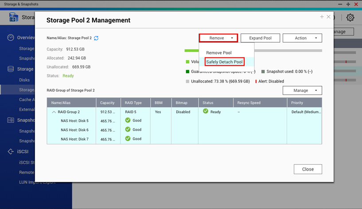Viewport: 362px width, 209px height.
Task: Click the dark green Guaranteed Snapshot Space swatch
Action: (x=187, y=71)
